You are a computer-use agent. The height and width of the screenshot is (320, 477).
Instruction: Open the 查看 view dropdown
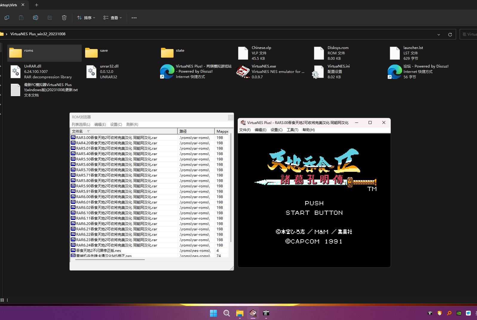113,18
